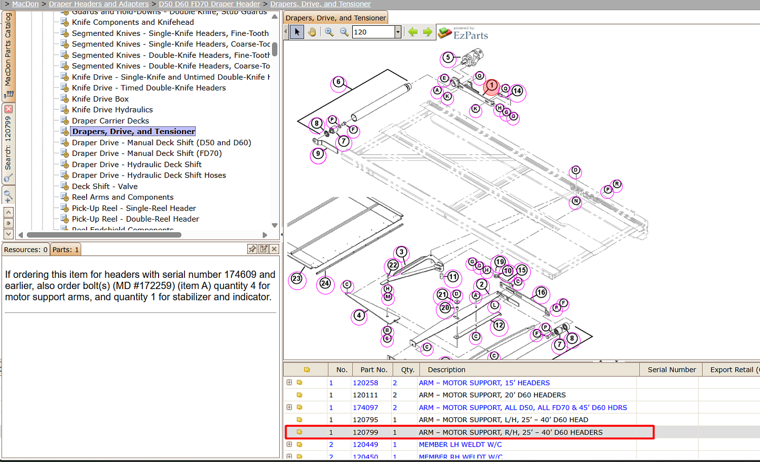Sort parts by the Part No. column header
Screen dimensions: 760x462
(373, 370)
